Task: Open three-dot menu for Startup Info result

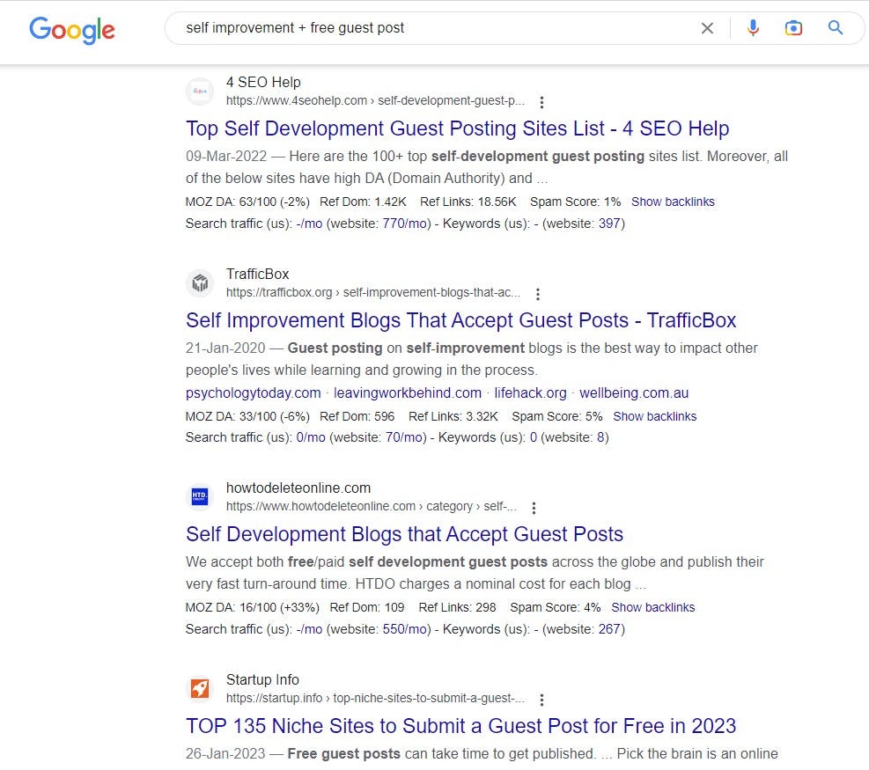Action: [541, 700]
